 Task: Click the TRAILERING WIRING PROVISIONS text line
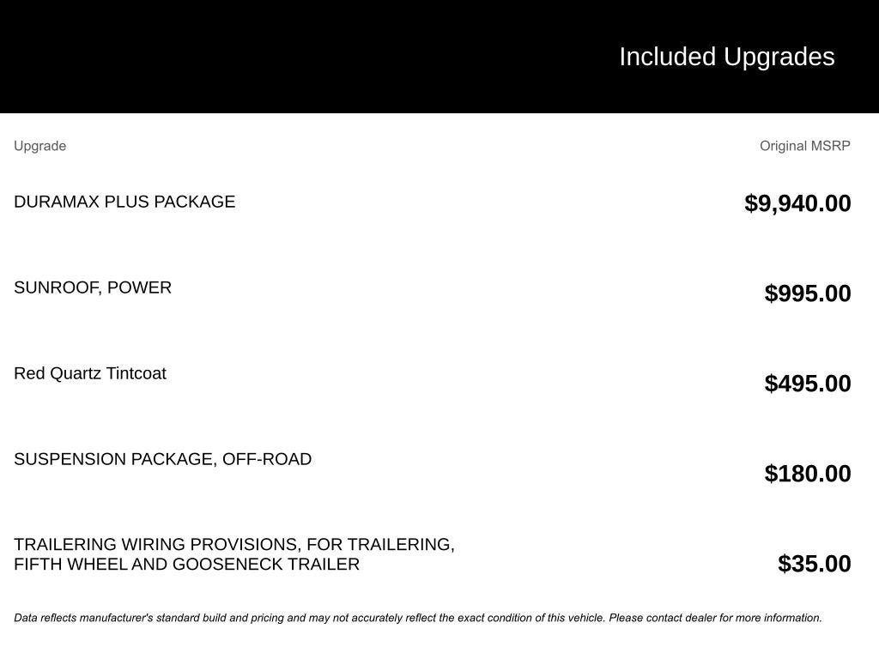[x=234, y=544]
